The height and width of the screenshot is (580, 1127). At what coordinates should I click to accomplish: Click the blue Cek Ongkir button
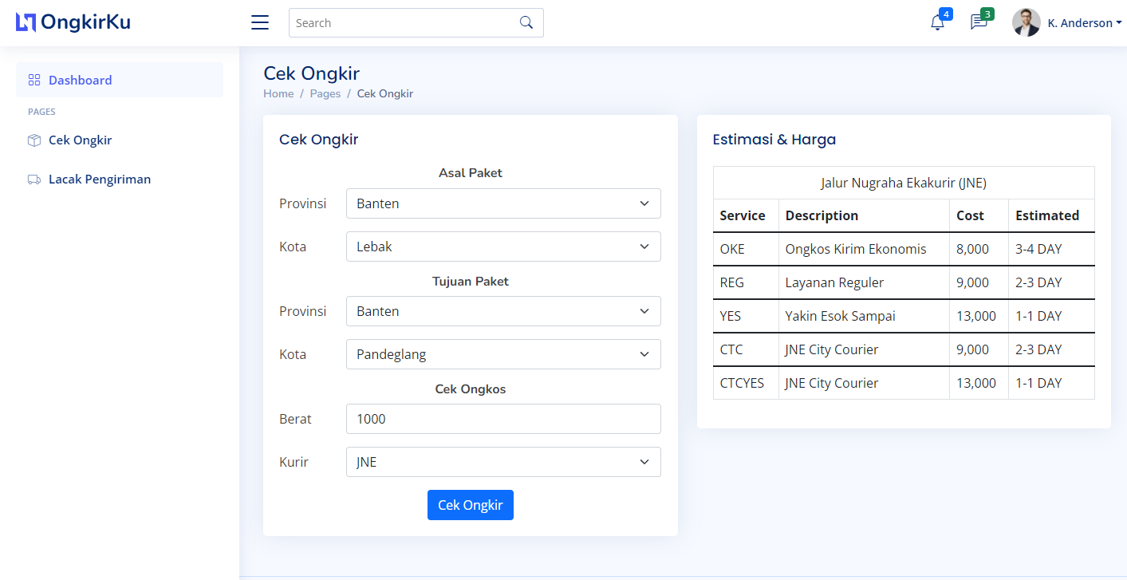471,505
